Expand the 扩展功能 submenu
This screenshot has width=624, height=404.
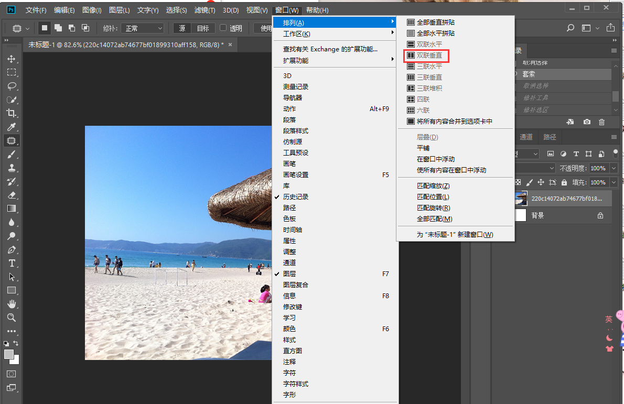(x=335, y=60)
